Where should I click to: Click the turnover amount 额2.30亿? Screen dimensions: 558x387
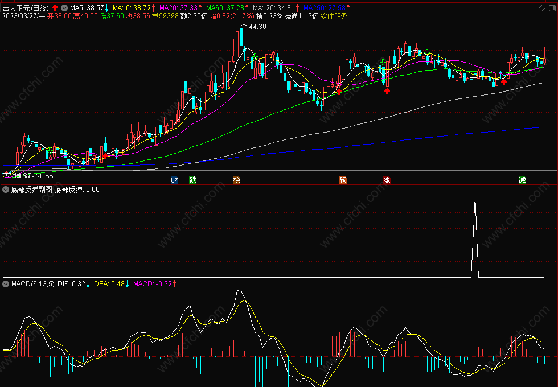(x=194, y=16)
